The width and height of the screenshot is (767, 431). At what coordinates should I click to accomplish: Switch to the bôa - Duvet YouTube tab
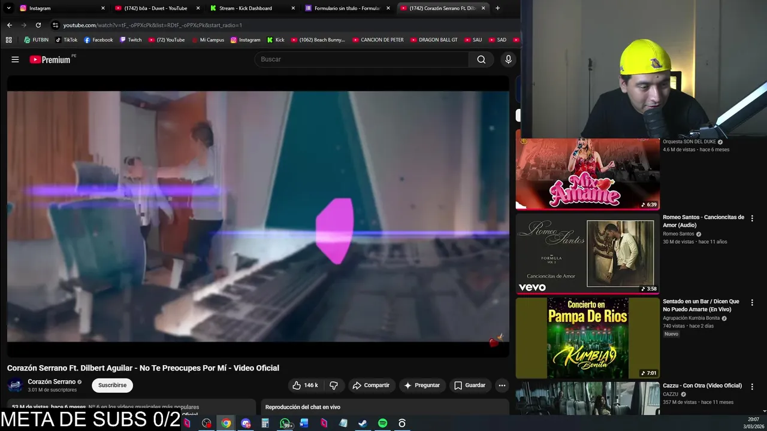[156, 8]
